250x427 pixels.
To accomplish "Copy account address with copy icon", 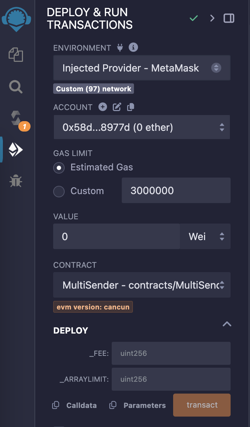I will [x=131, y=107].
